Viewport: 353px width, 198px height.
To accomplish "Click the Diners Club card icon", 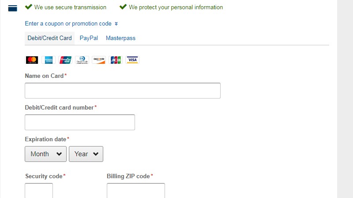I will pos(82,60).
